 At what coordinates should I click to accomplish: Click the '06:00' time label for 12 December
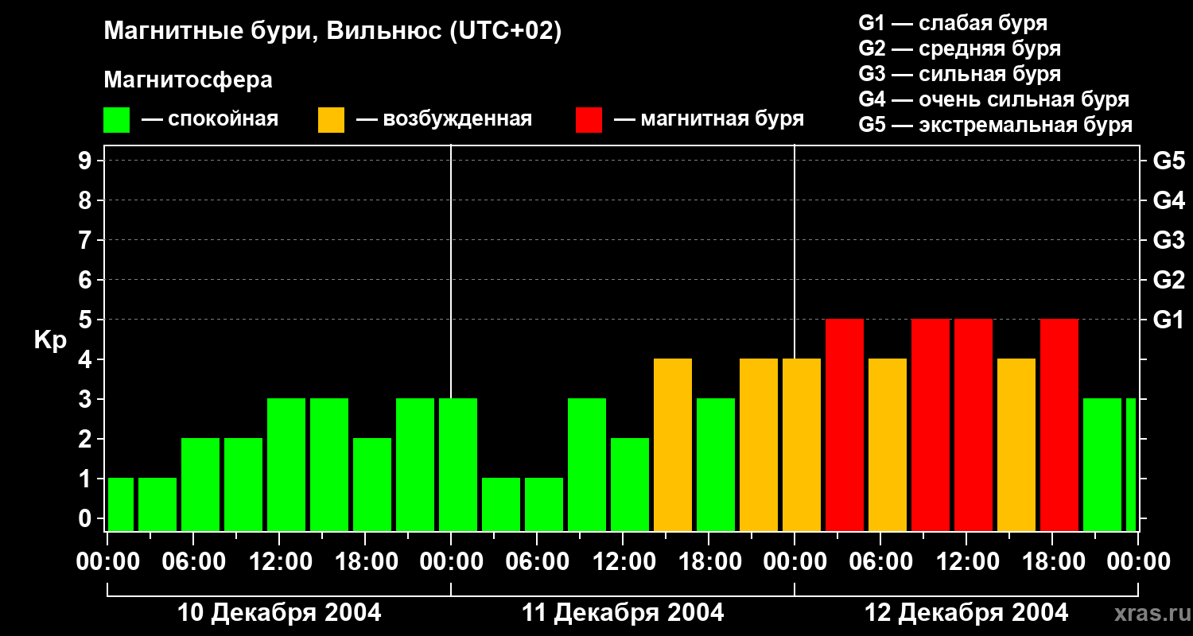coord(880,561)
